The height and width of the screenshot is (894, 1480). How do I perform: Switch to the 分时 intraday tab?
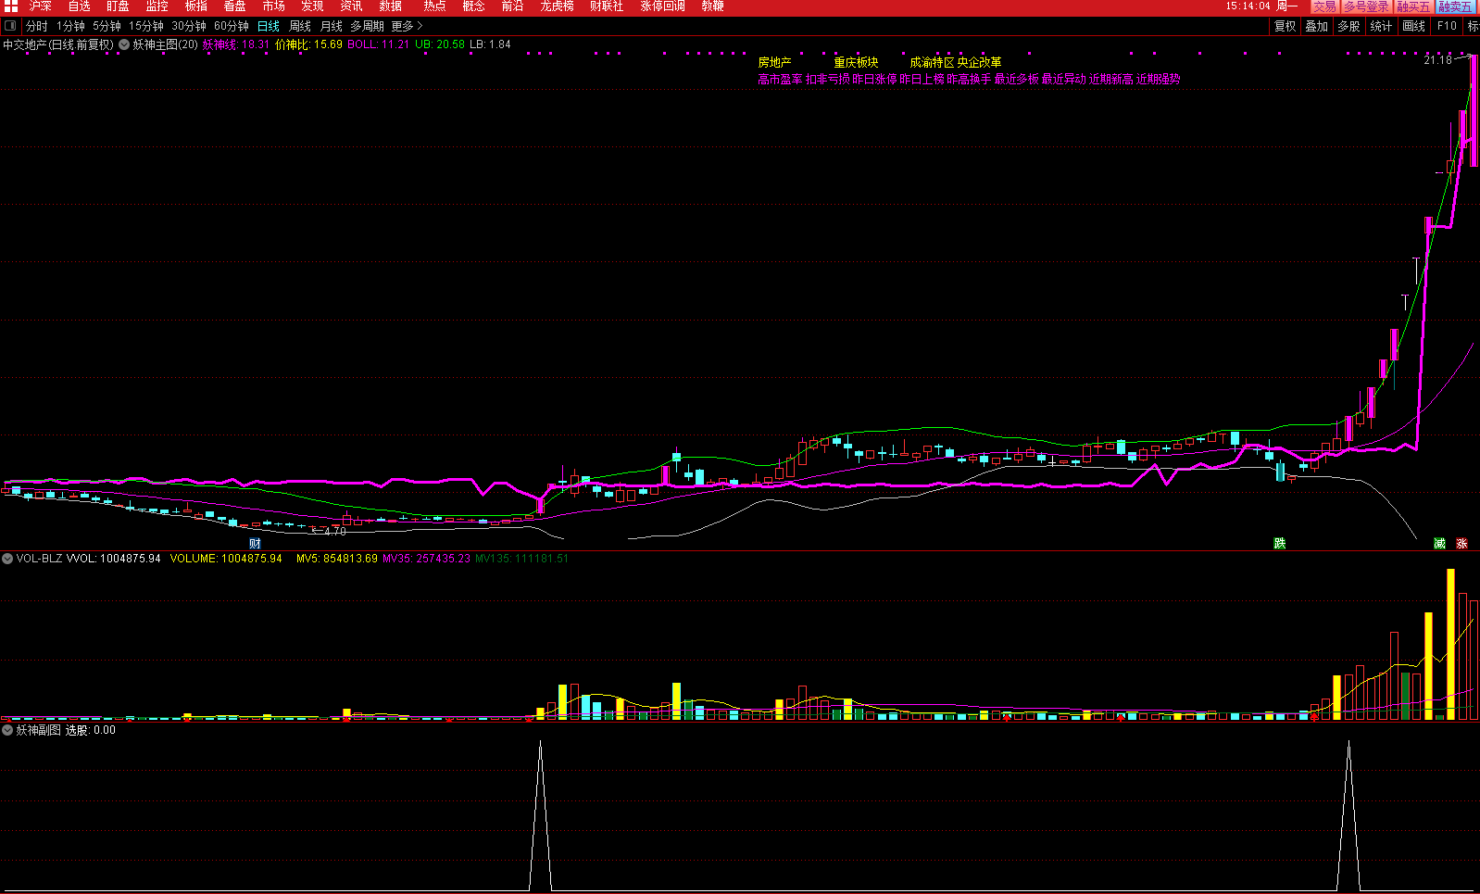[37, 26]
